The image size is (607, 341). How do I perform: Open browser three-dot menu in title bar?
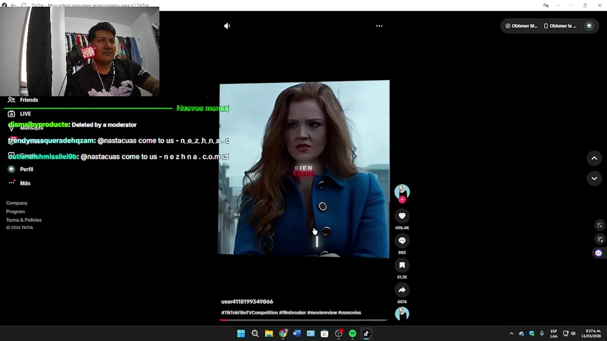558,5
